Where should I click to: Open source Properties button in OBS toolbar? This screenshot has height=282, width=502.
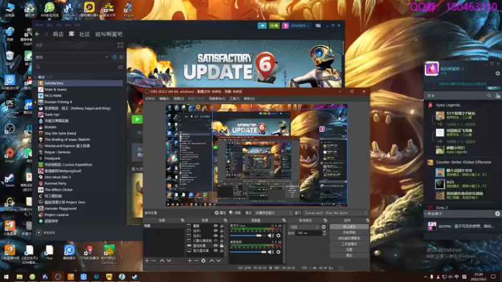(220, 213)
